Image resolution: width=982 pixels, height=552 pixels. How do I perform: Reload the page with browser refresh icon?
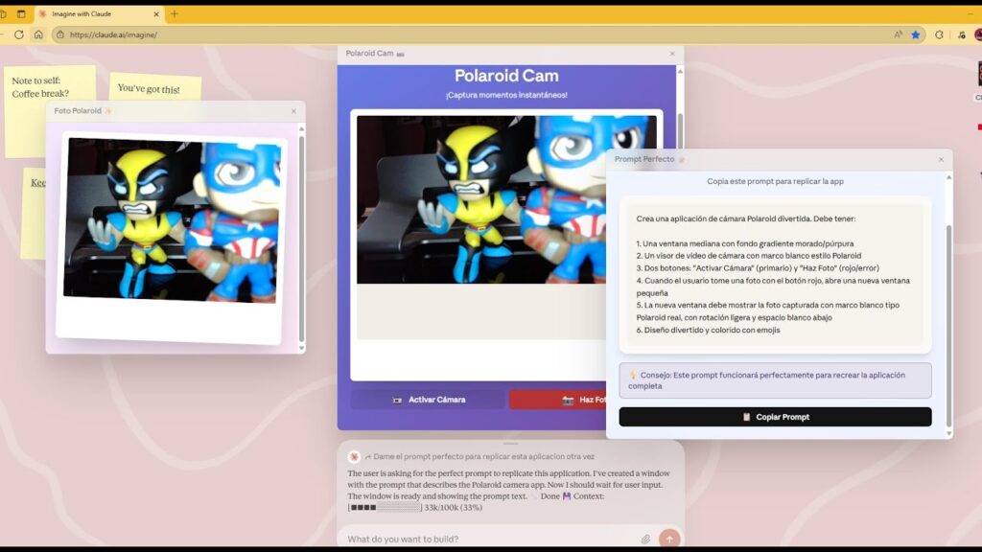(19, 34)
